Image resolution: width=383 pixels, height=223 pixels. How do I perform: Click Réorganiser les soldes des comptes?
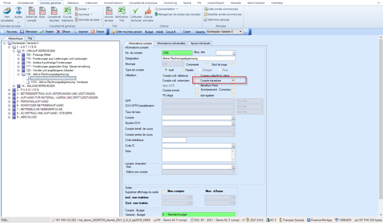177,14
